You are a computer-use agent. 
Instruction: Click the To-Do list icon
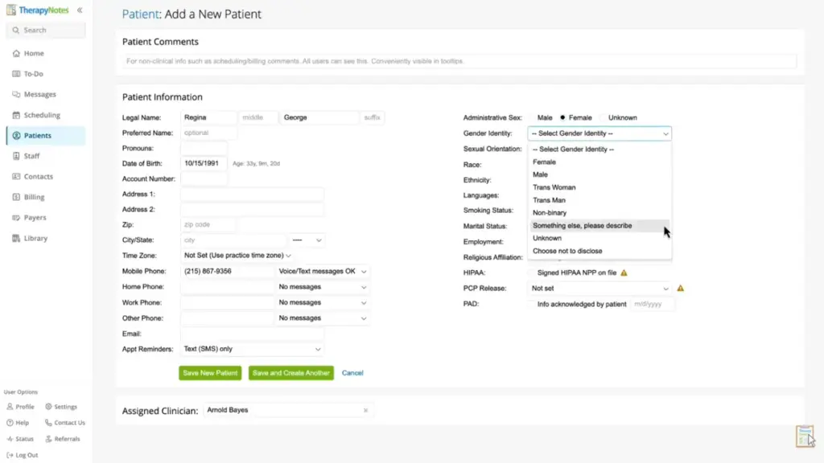(x=16, y=73)
